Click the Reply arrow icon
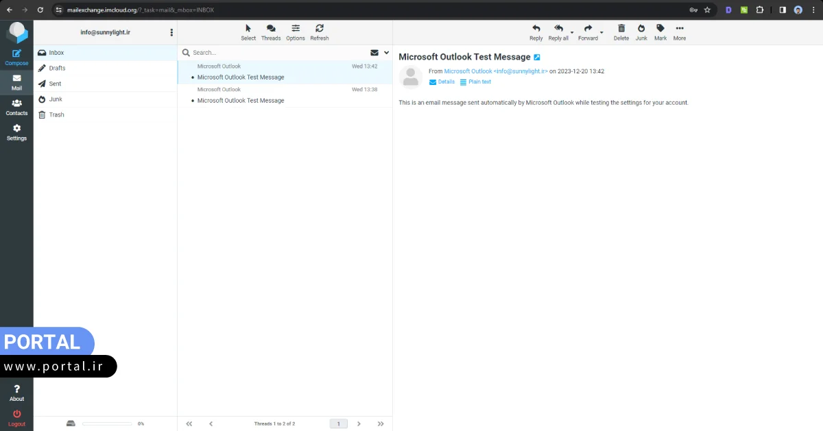This screenshot has height=431, width=823. tap(536, 29)
